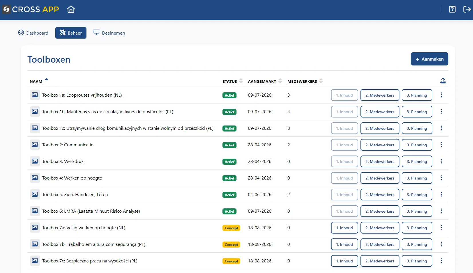The height and width of the screenshot is (273, 473).
Task: Open 1. Inhoud for Toolbox 7c
Action: coord(344,261)
